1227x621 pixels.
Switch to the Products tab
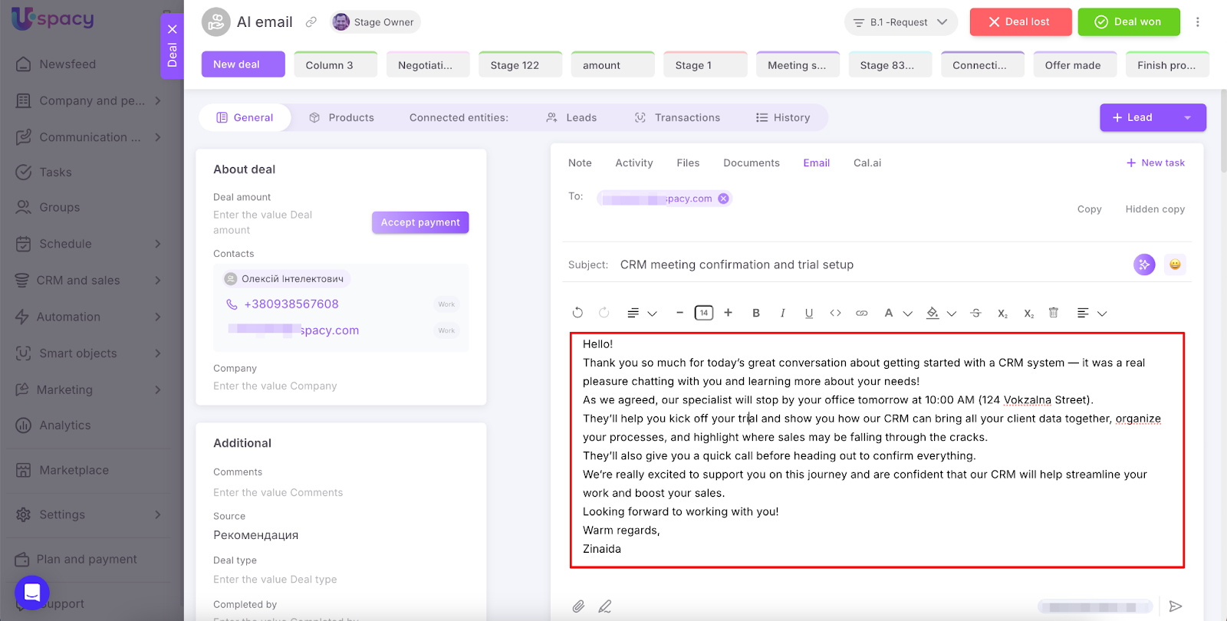point(341,118)
